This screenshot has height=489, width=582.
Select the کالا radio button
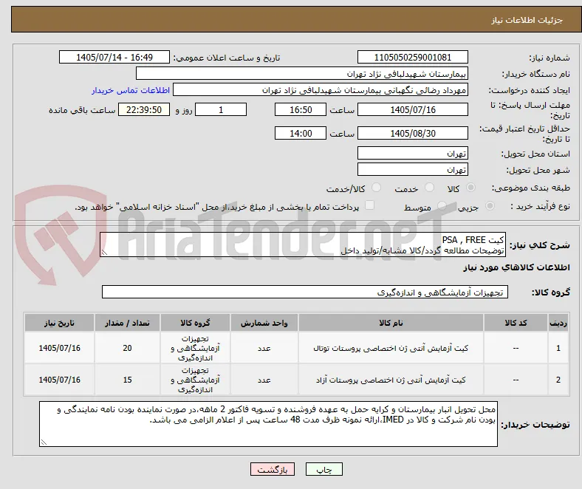[470, 188]
